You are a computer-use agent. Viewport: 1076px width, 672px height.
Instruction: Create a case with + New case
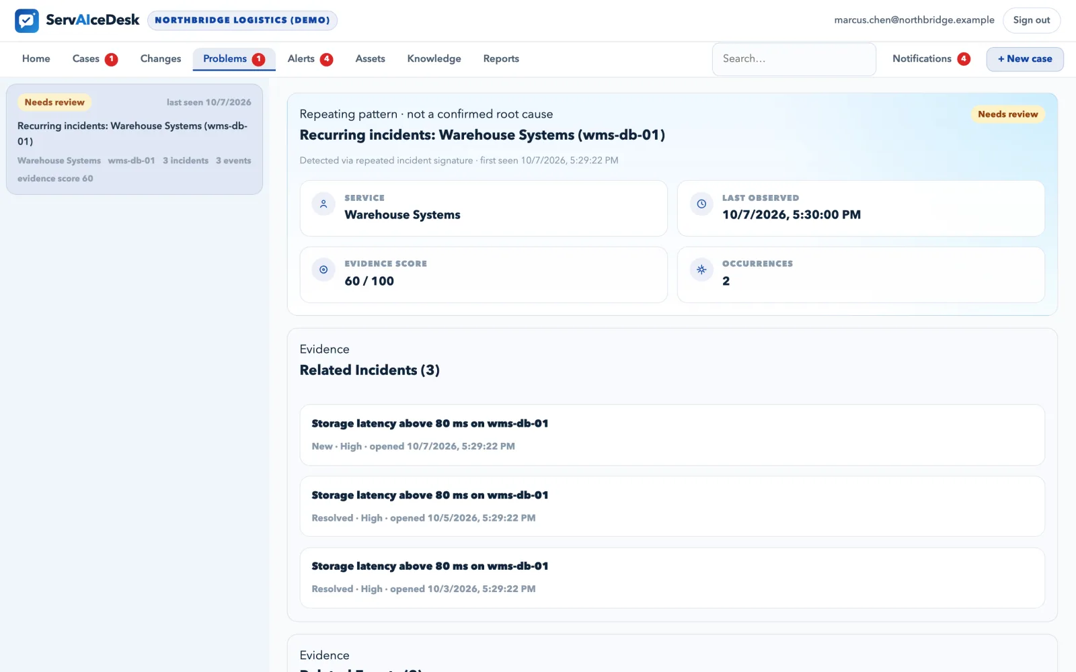[1025, 59]
